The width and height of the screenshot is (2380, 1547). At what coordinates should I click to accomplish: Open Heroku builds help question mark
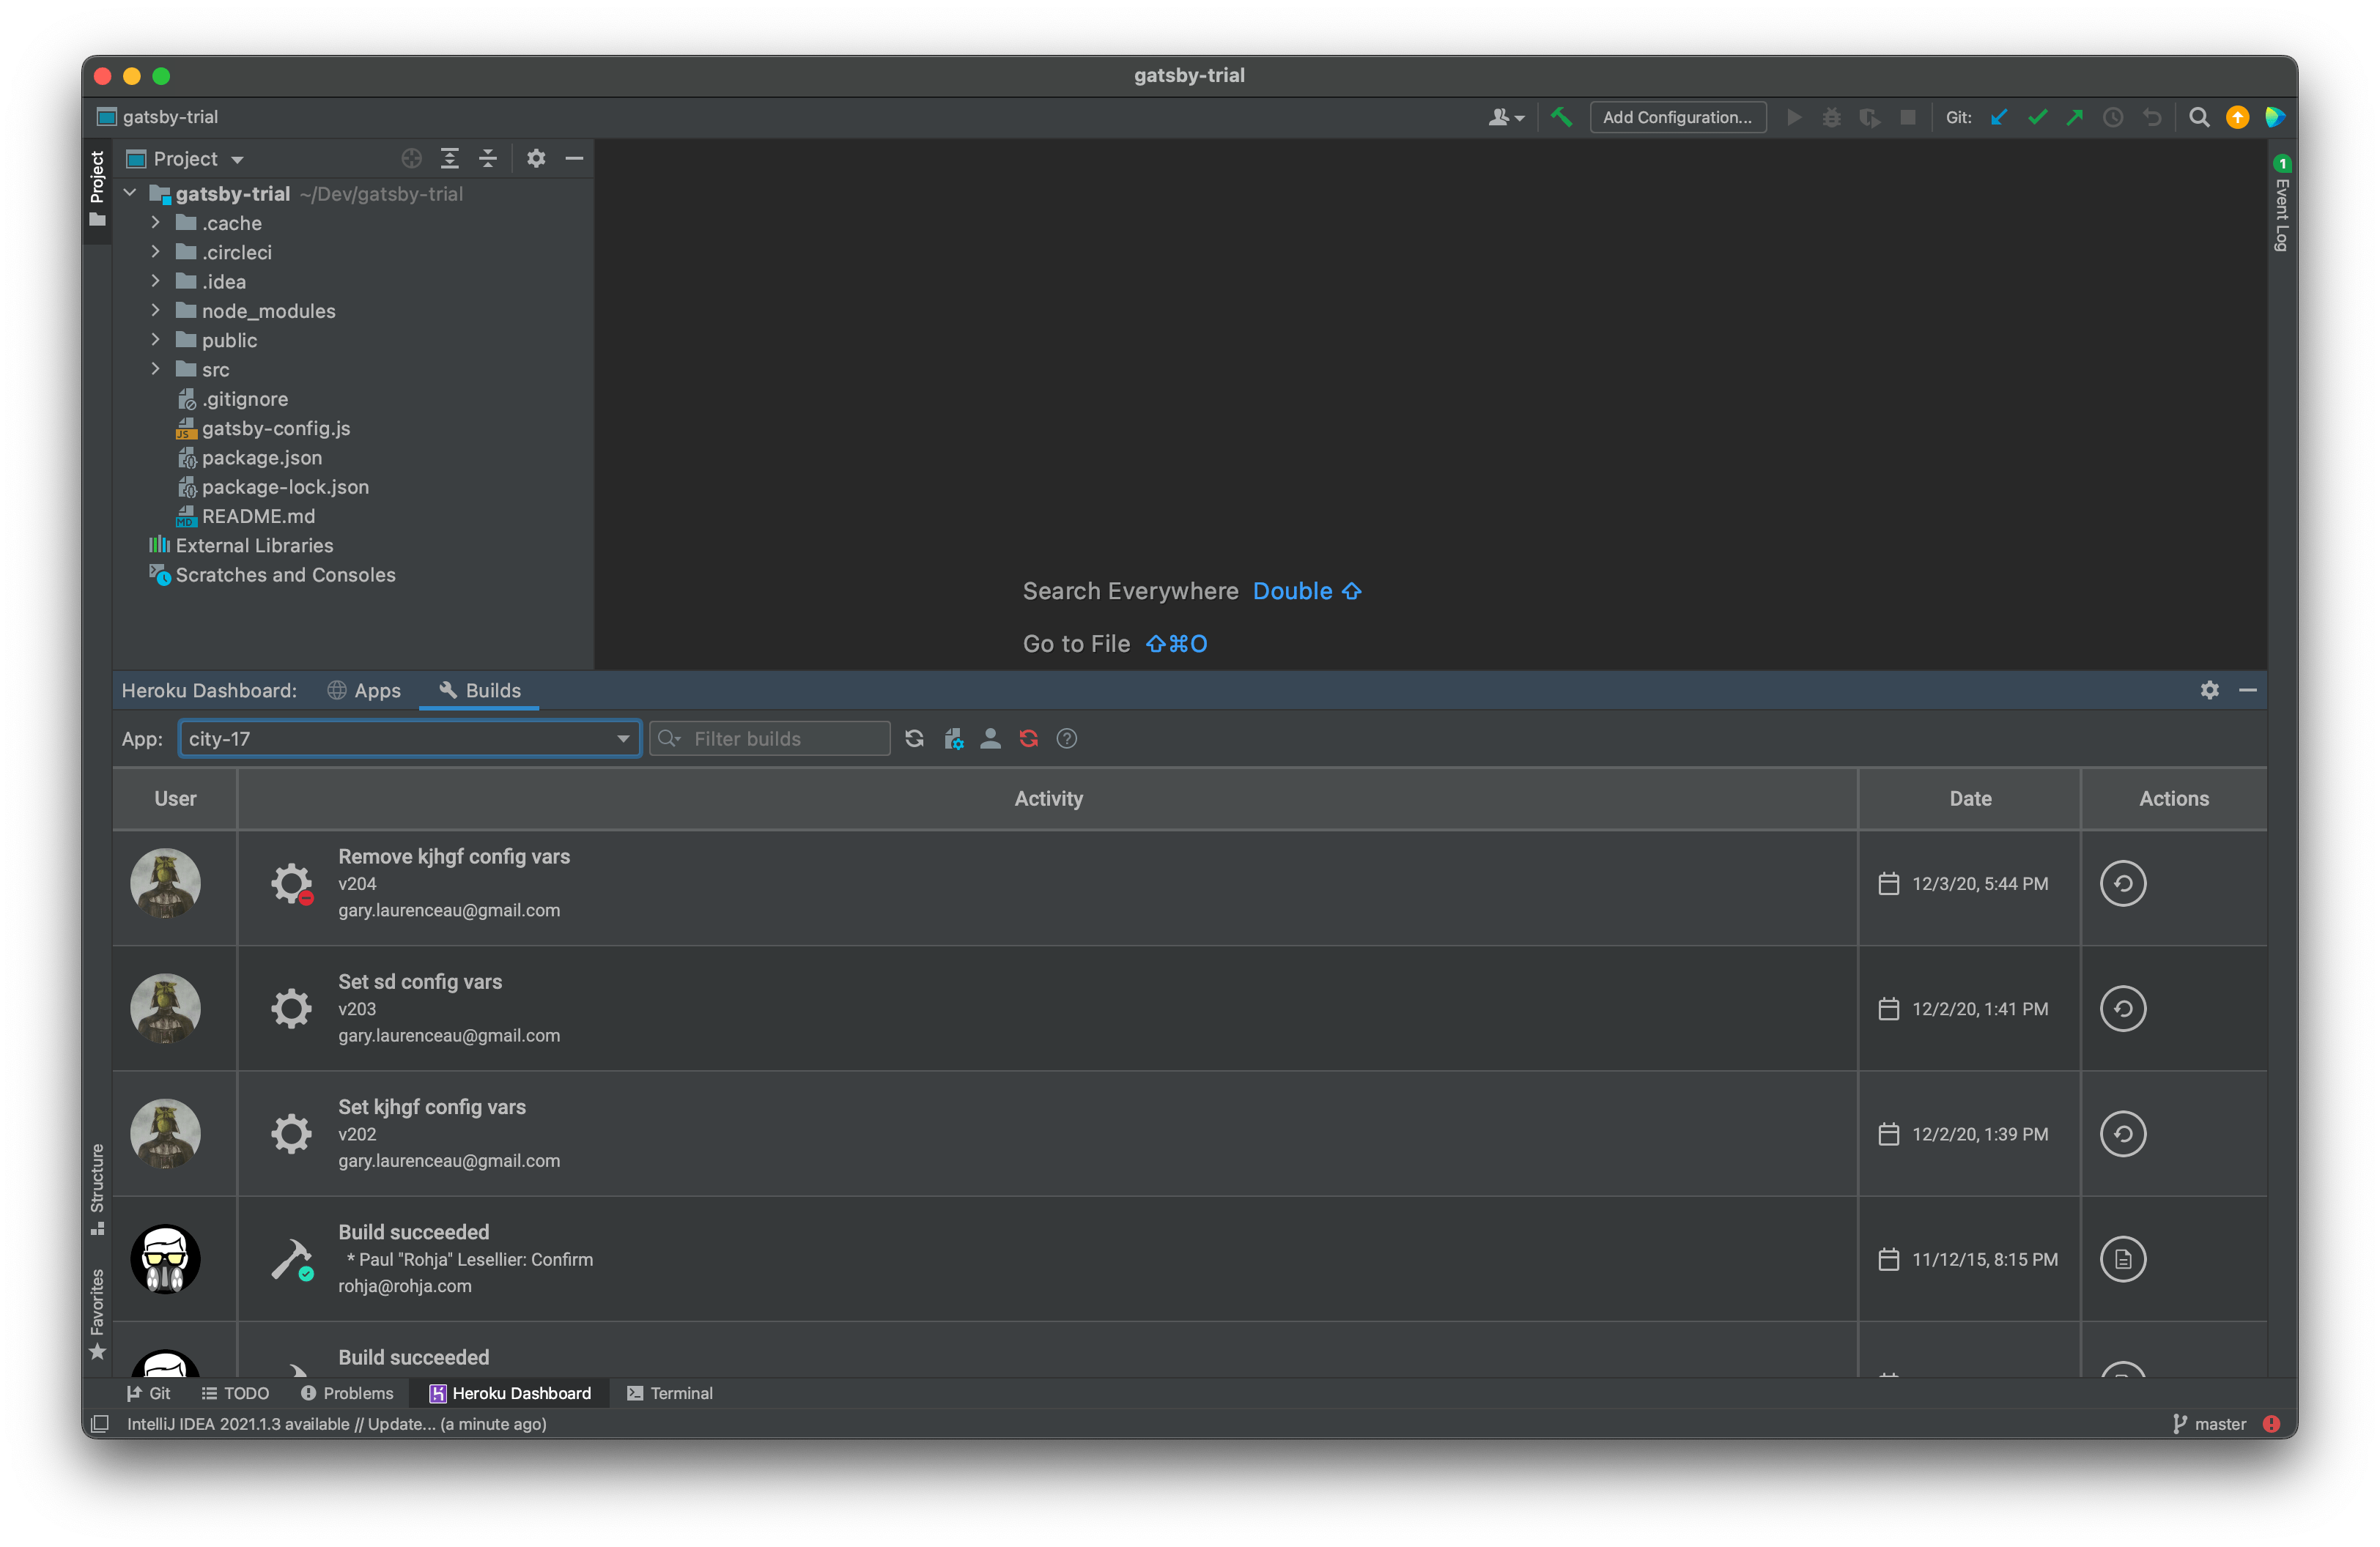tap(1067, 738)
